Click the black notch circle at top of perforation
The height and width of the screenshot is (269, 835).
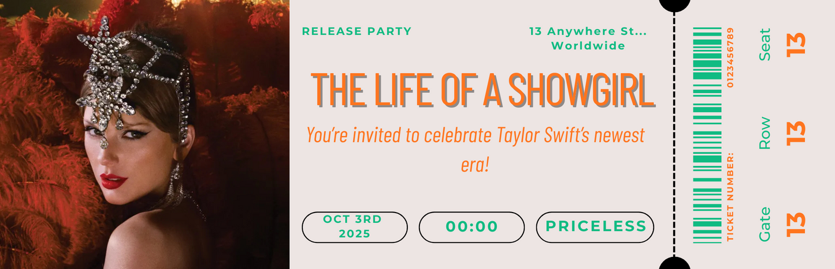(674, 5)
